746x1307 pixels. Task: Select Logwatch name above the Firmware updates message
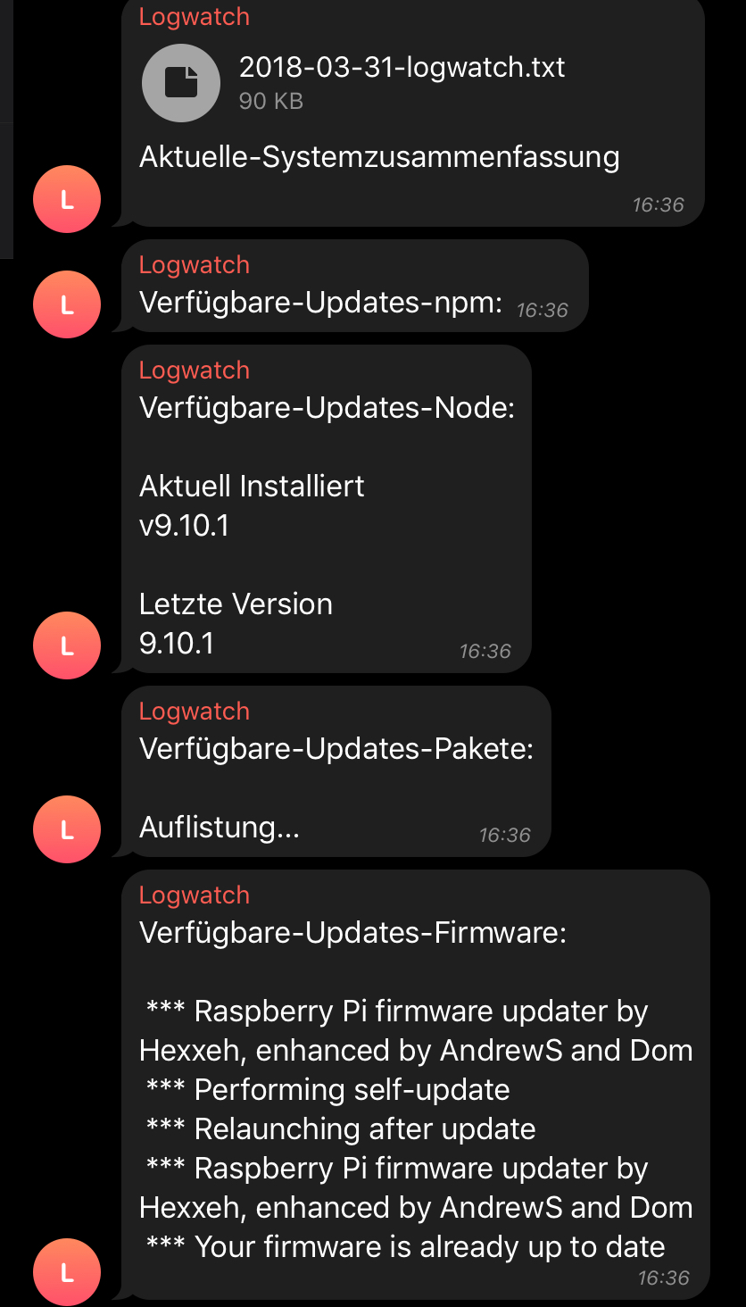[x=195, y=895]
